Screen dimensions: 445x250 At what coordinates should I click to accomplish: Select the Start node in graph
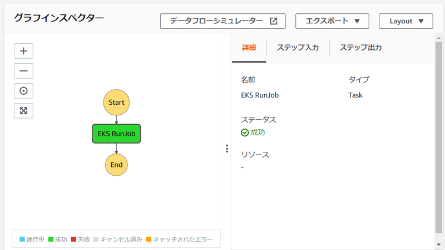[116, 103]
